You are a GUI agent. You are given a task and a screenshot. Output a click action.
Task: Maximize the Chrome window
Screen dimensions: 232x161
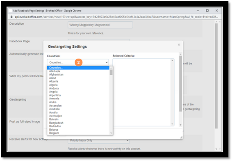(207, 11)
